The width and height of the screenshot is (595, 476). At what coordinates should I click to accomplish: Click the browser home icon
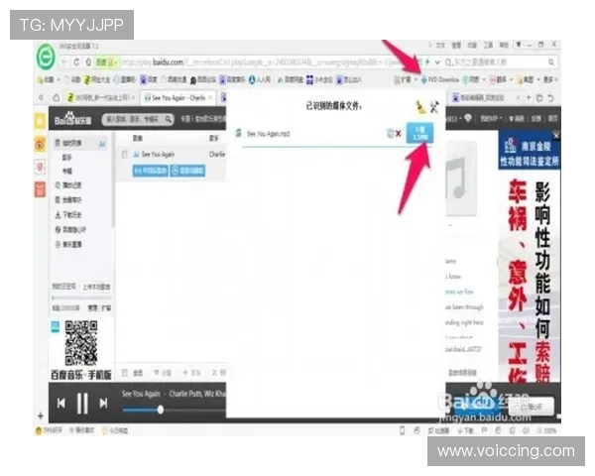click(88, 61)
